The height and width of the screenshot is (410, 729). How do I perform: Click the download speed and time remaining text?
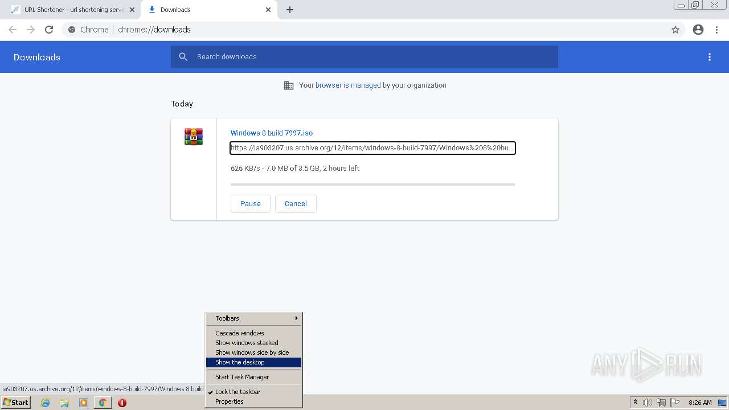[x=295, y=169]
